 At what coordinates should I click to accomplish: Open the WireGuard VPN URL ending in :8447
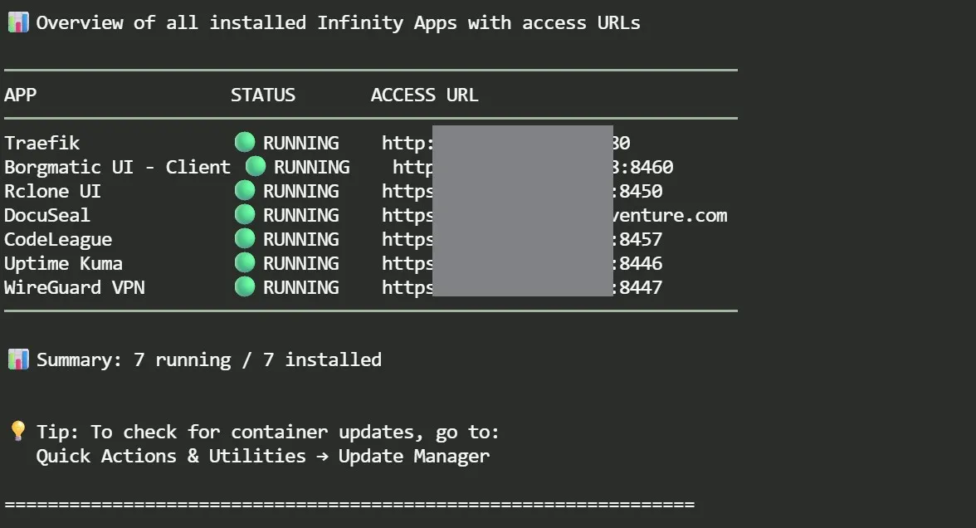(x=522, y=287)
